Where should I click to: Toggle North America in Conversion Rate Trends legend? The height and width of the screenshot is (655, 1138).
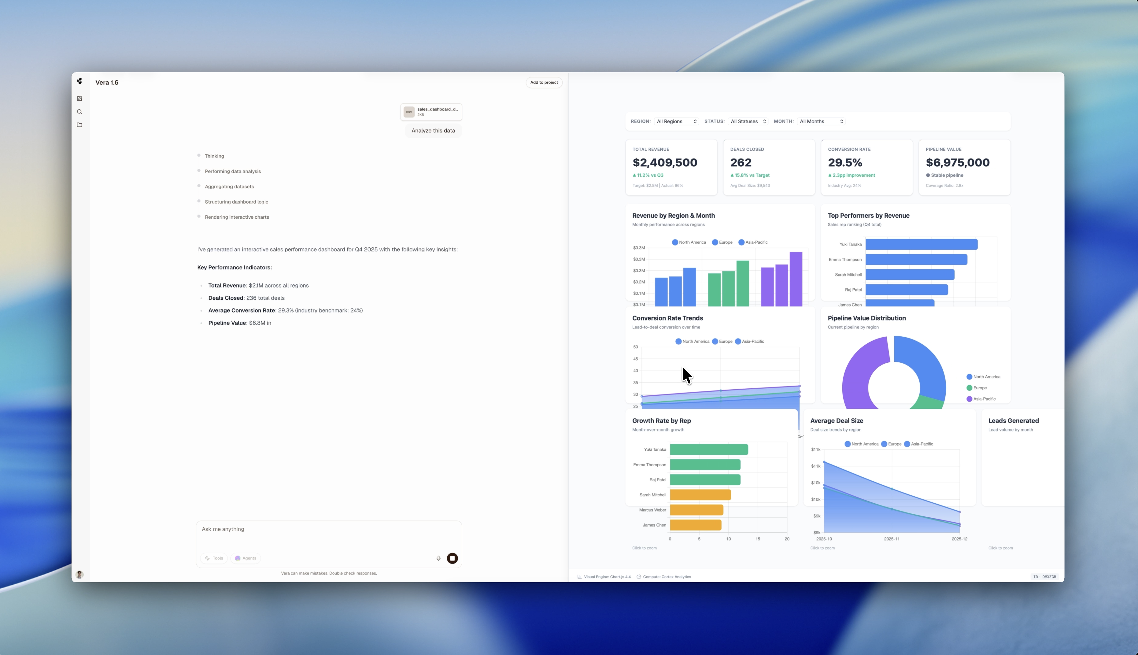[x=693, y=341]
